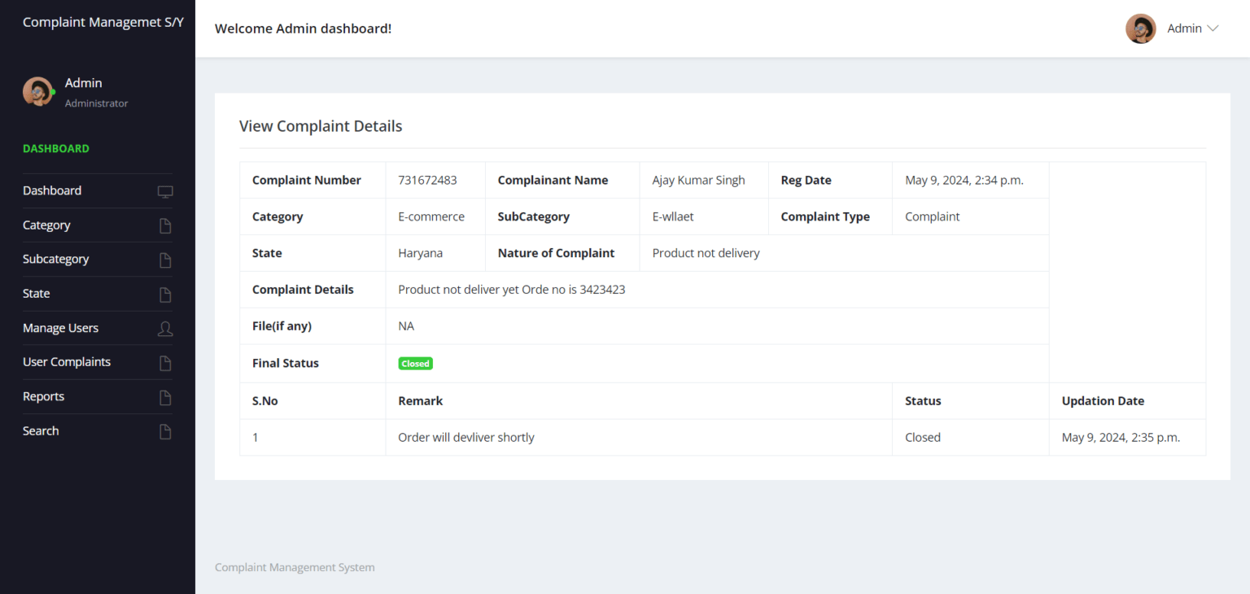Click the Admin avatar thumbnail in top bar
This screenshot has height=594, width=1250.
[x=1140, y=28]
